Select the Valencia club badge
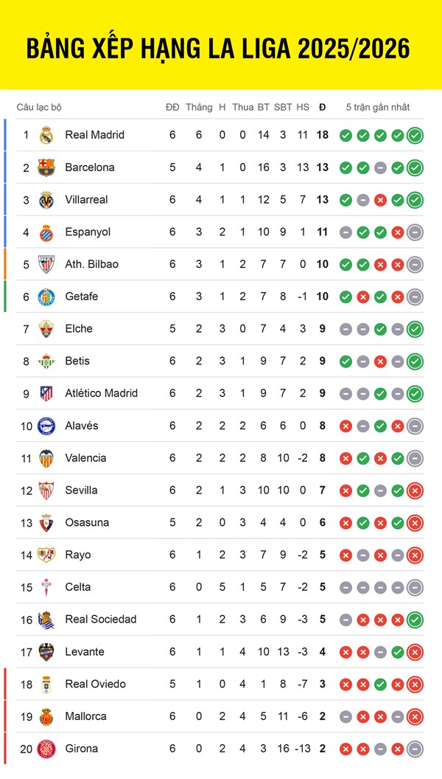 pos(46,458)
